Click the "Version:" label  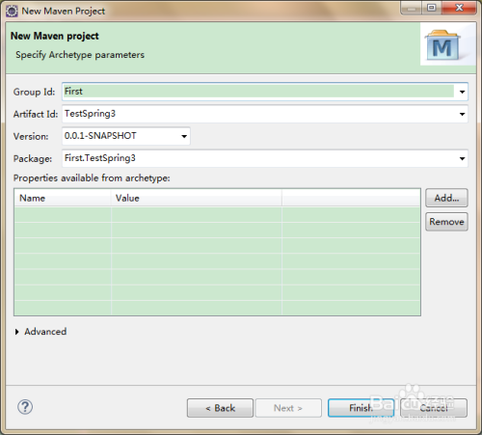click(x=31, y=136)
